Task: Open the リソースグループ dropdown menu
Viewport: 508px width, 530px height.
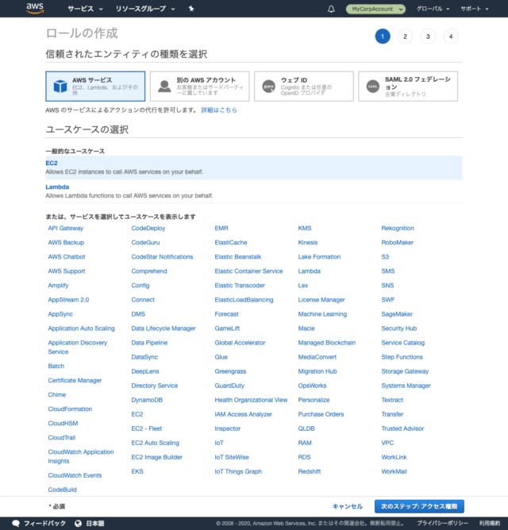Action: point(145,9)
